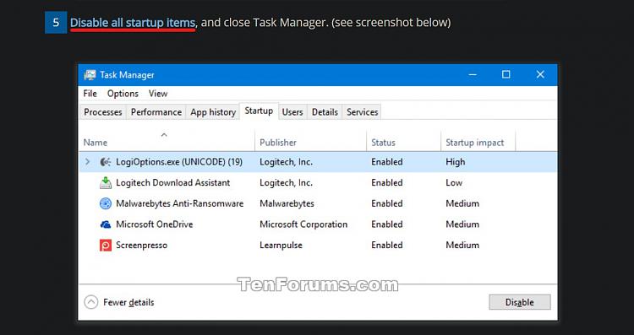Switch to the Details tab
The width and height of the screenshot is (634, 335).
coord(325,112)
